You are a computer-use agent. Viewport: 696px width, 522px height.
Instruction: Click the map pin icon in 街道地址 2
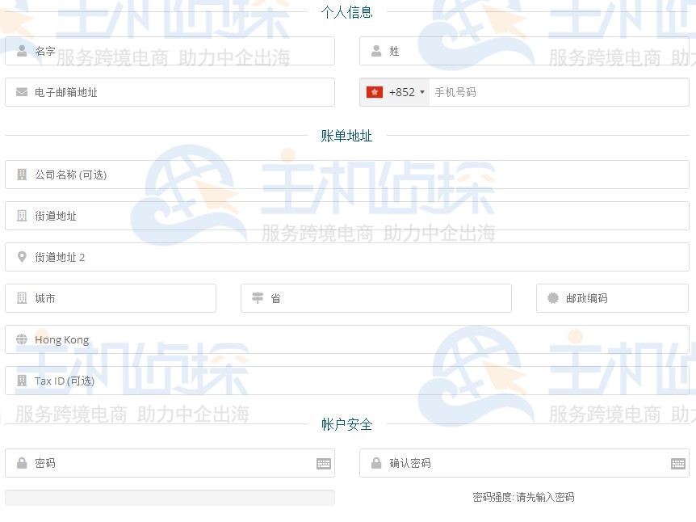(x=20, y=257)
